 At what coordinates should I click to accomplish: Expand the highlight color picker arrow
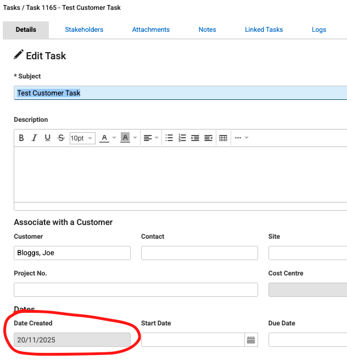click(x=135, y=138)
